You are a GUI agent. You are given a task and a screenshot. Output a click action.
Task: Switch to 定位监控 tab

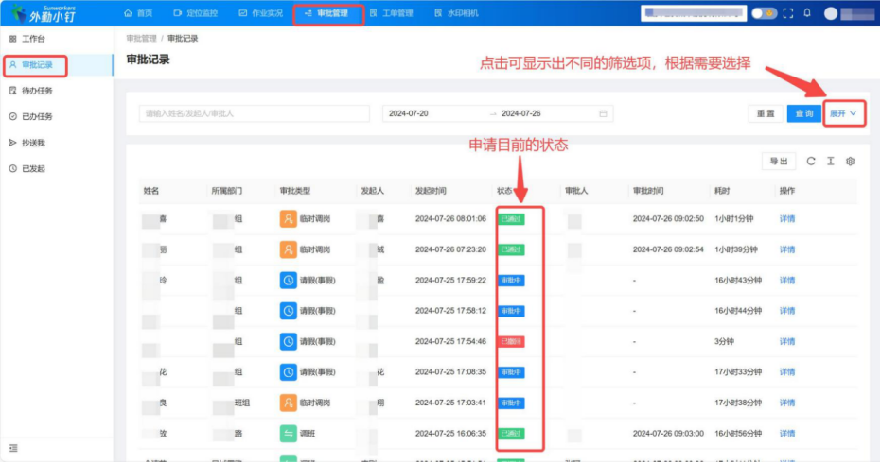click(196, 13)
